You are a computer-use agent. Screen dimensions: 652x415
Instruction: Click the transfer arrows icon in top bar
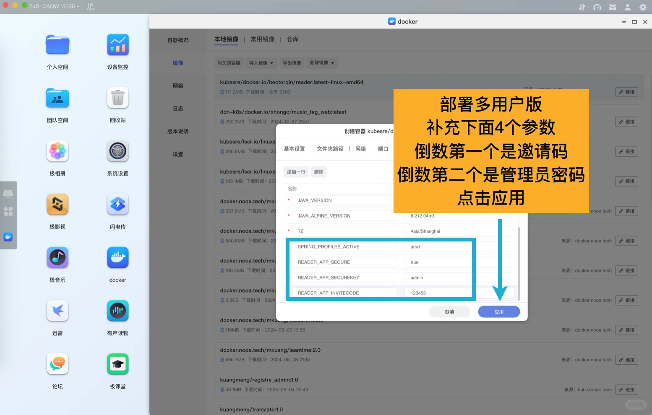pos(582,7)
